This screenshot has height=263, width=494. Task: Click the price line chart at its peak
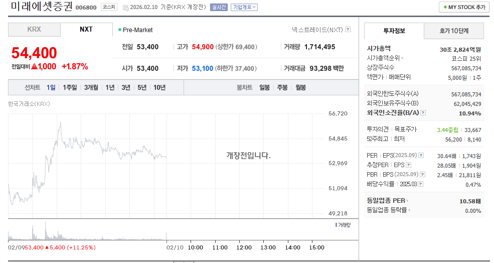[60, 122]
